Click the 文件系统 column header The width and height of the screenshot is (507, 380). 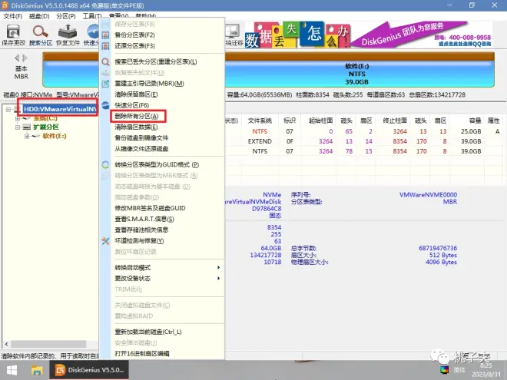(x=260, y=121)
